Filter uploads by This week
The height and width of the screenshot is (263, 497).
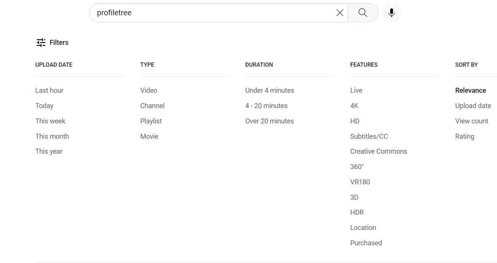point(50,121)
